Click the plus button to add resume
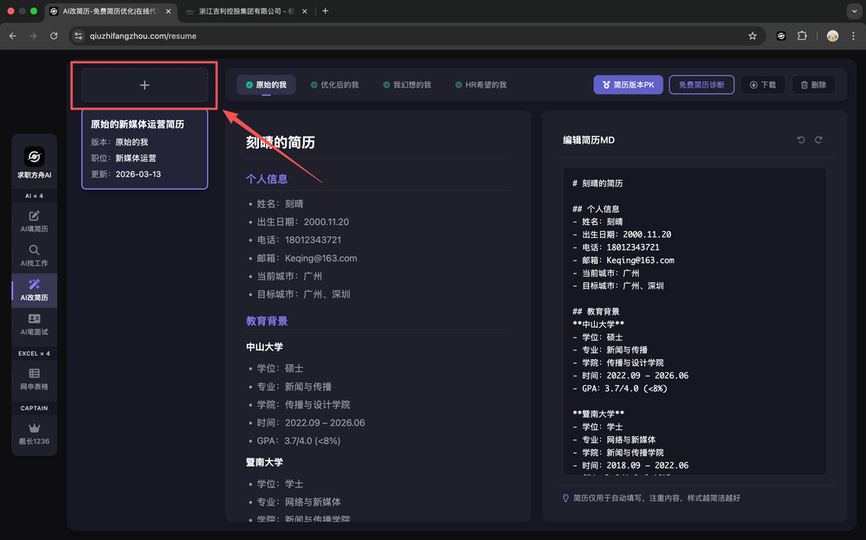This screenshot has width=866, height=540. click(145, 85)
